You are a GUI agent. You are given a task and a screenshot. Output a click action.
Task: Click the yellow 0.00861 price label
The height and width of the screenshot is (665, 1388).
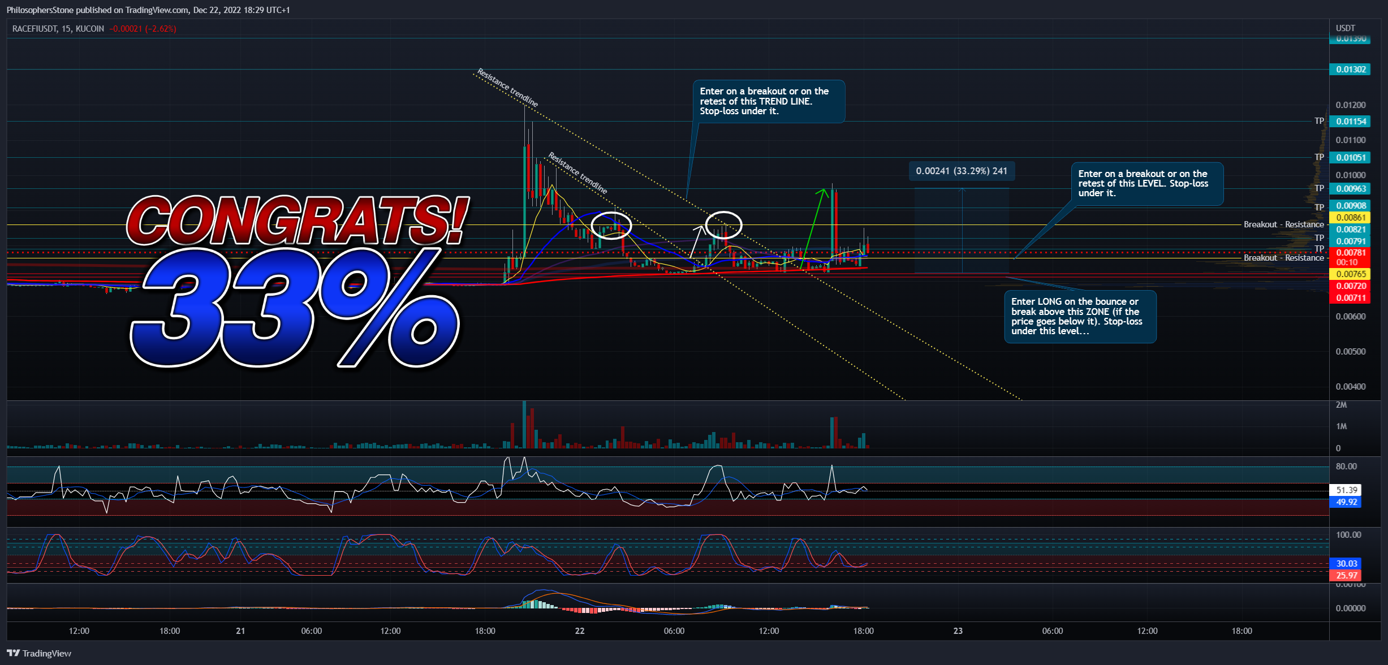(1351, 218)
